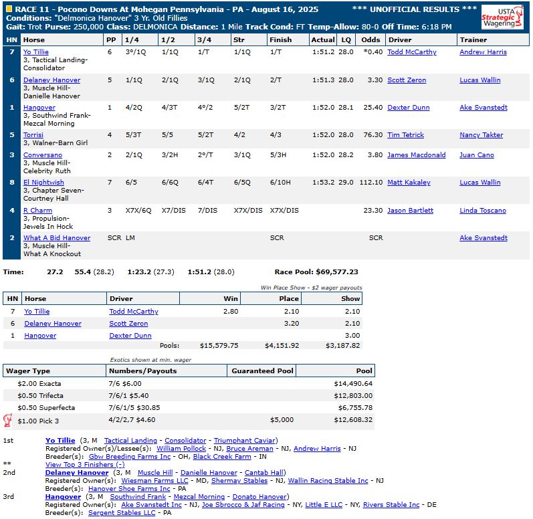Screen dimensions: 533x519
Task: Open driver Dexter Dunn in payouts table
Action: [130, 336]
